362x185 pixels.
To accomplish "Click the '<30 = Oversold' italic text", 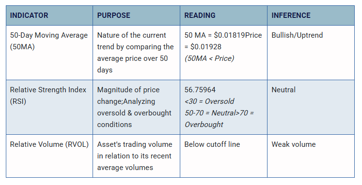I will [x=209, y=101].
